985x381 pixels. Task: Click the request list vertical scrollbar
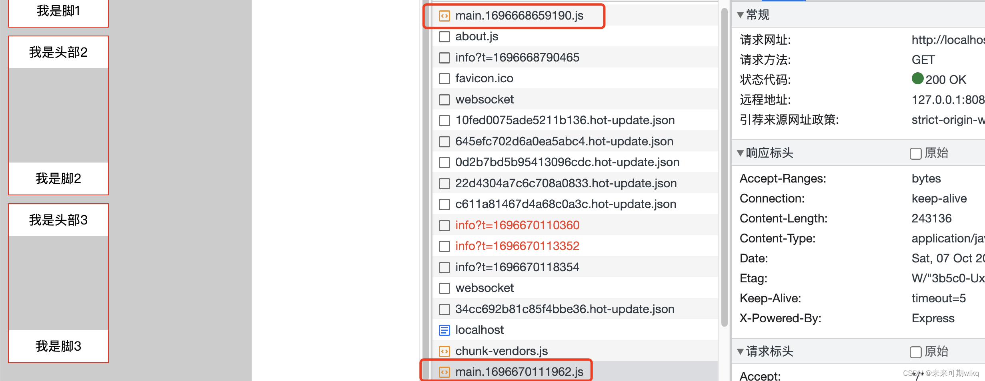724,168
